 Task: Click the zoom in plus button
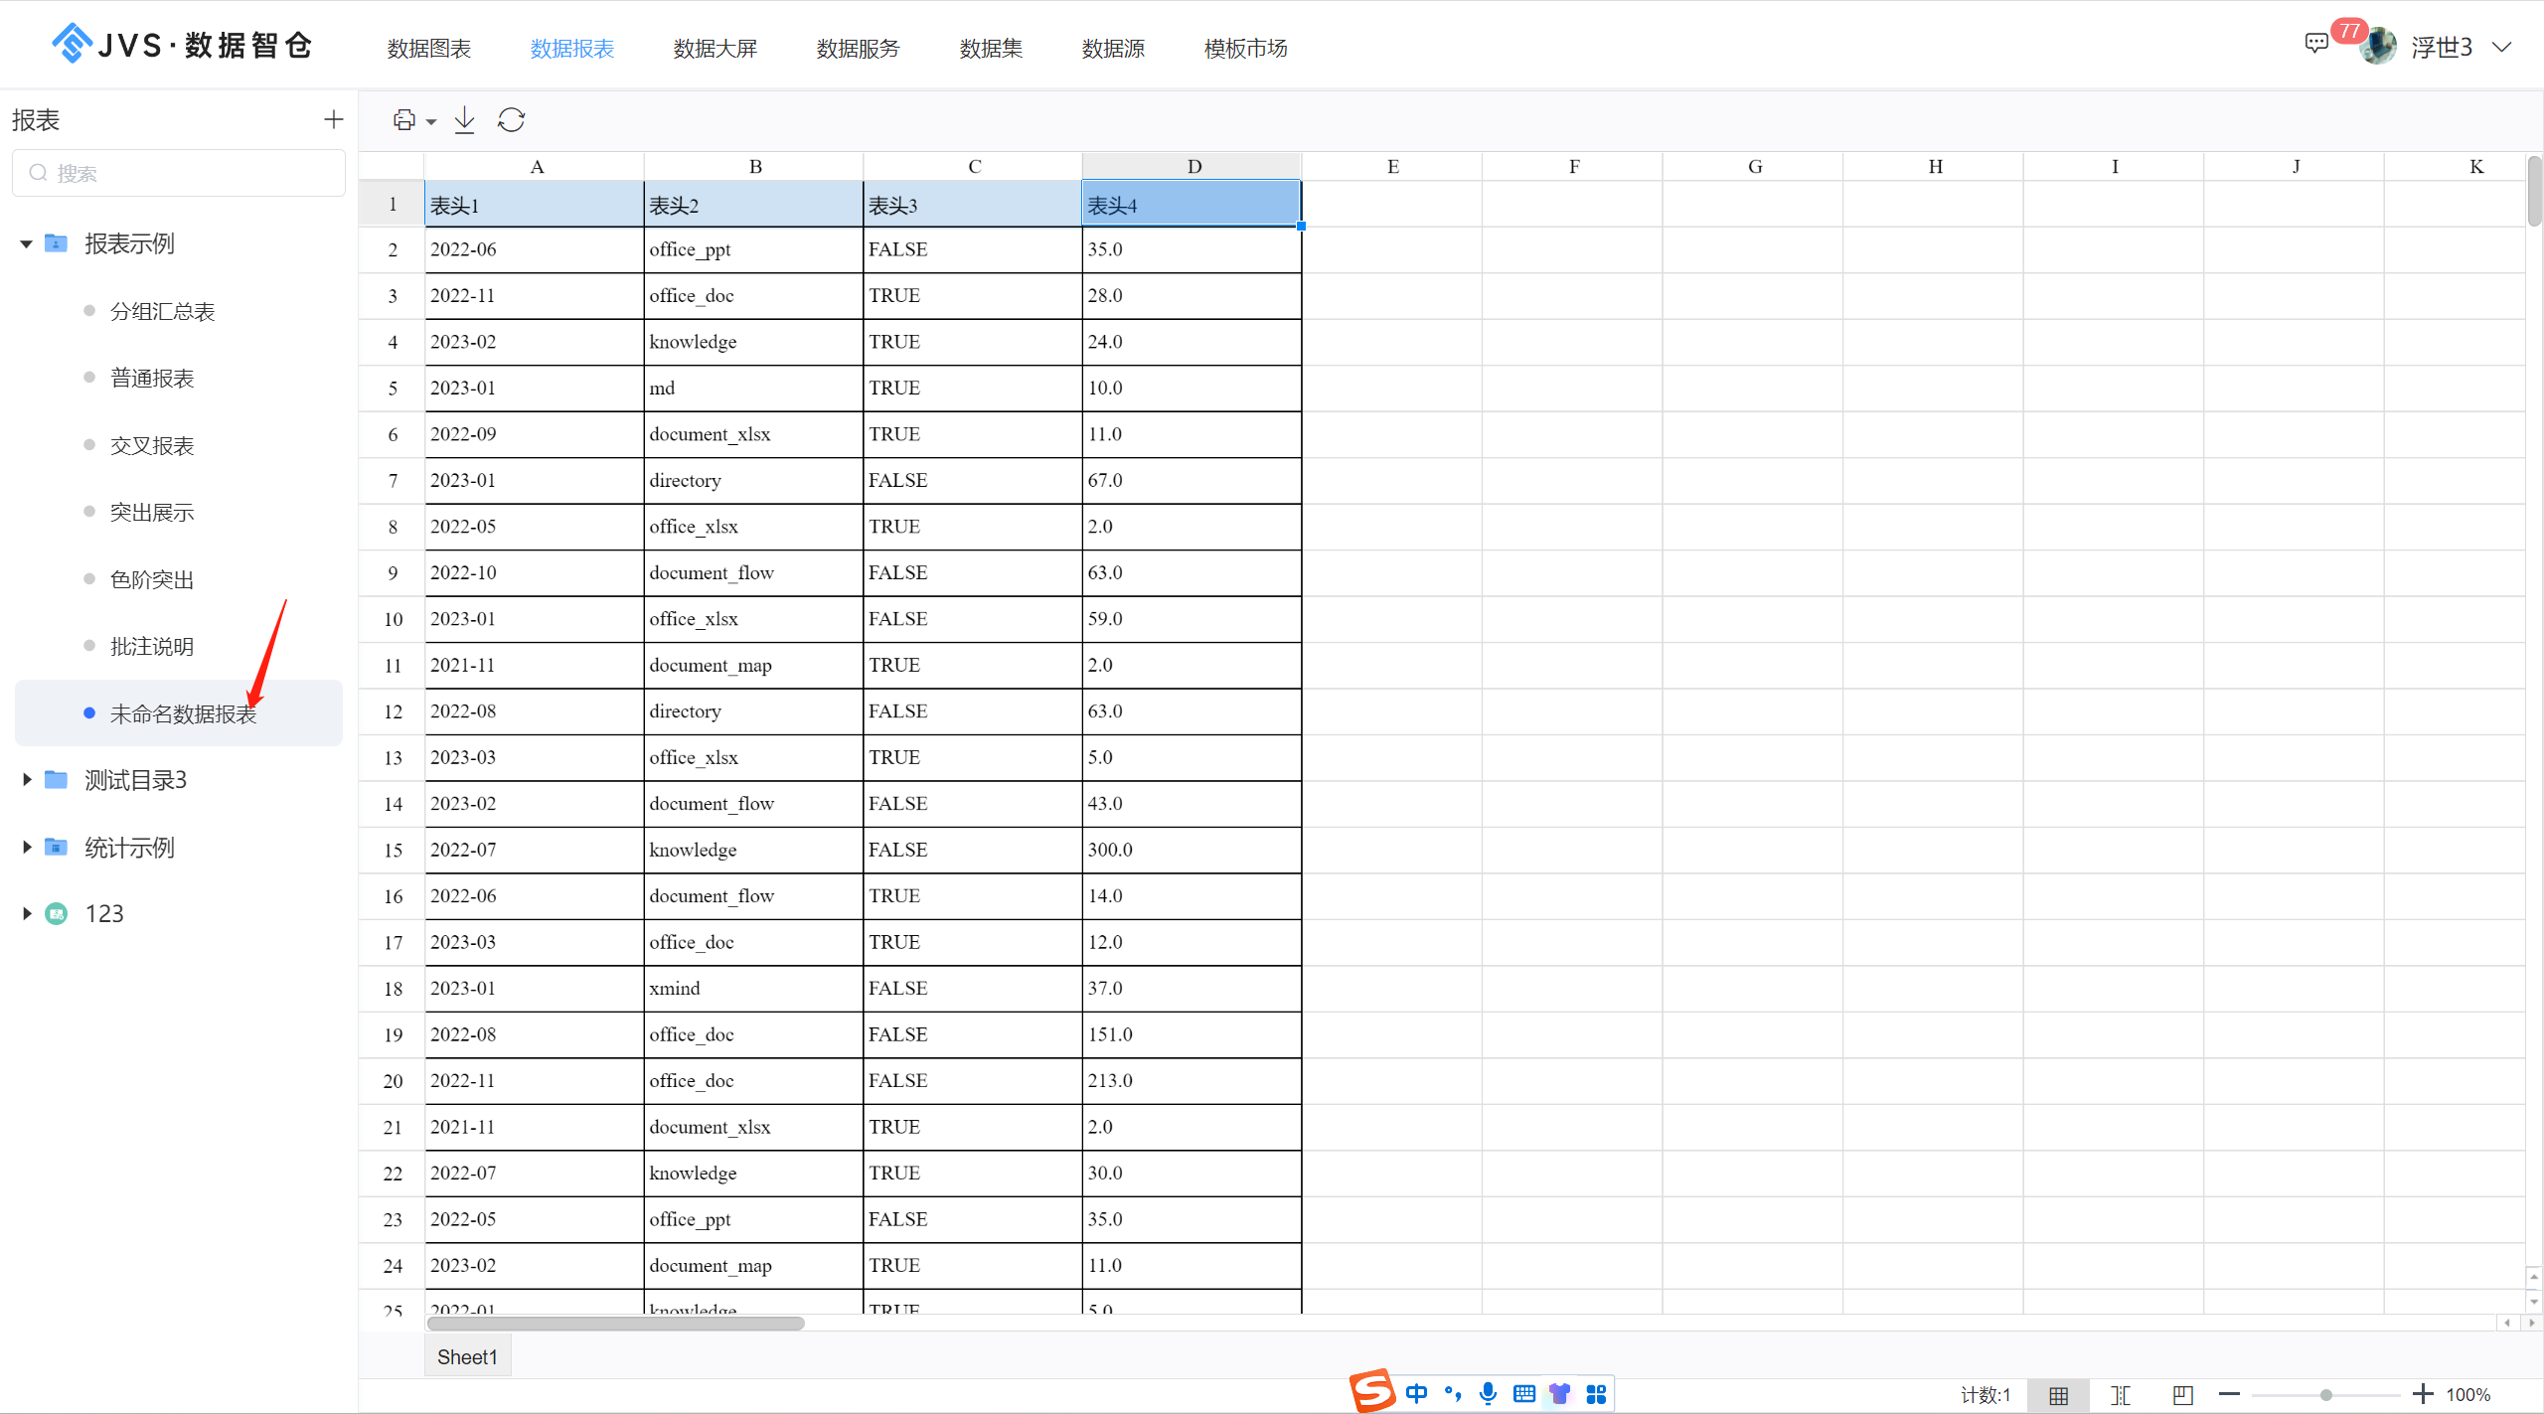(2425, 1394)
